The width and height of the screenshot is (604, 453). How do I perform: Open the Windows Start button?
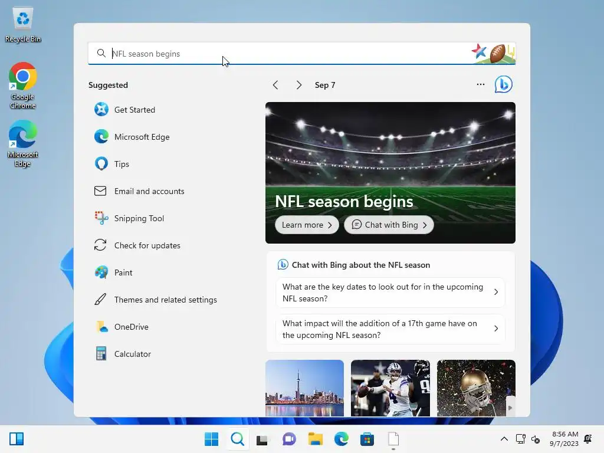coord(211,439)
